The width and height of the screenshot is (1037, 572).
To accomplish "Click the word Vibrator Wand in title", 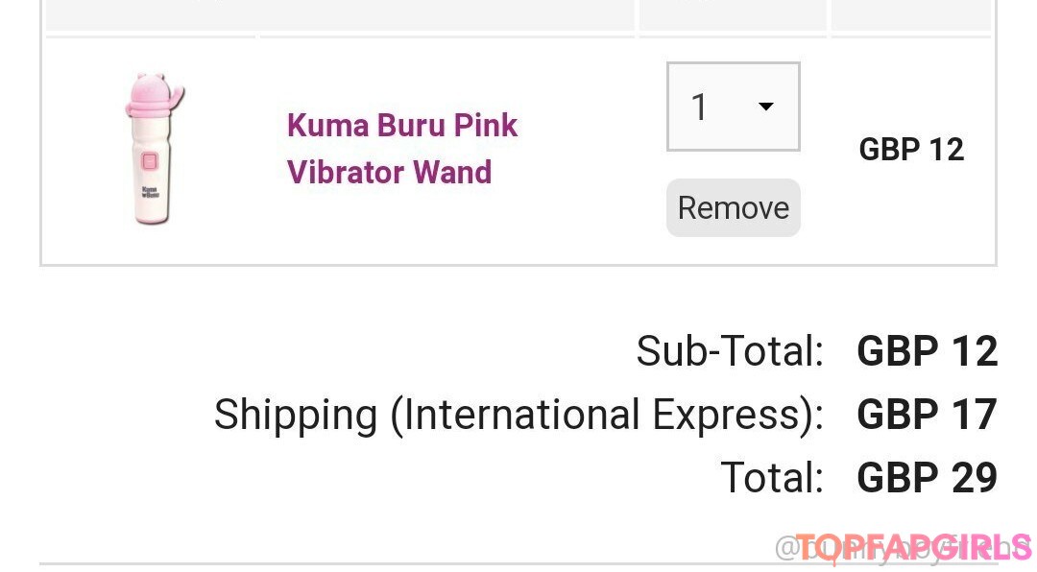I will pyautogui.click(x=389, y=173).
